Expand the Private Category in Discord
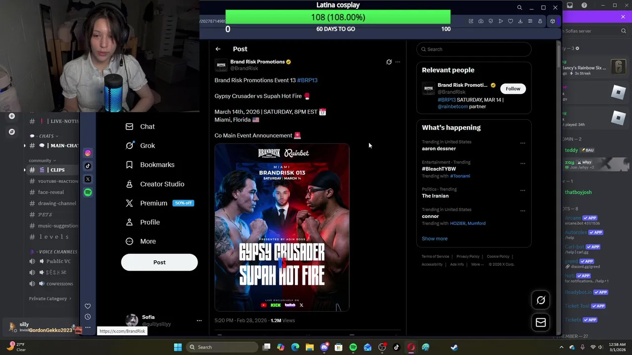The width and height of the screenshot is (632, 355). [50, 299]
